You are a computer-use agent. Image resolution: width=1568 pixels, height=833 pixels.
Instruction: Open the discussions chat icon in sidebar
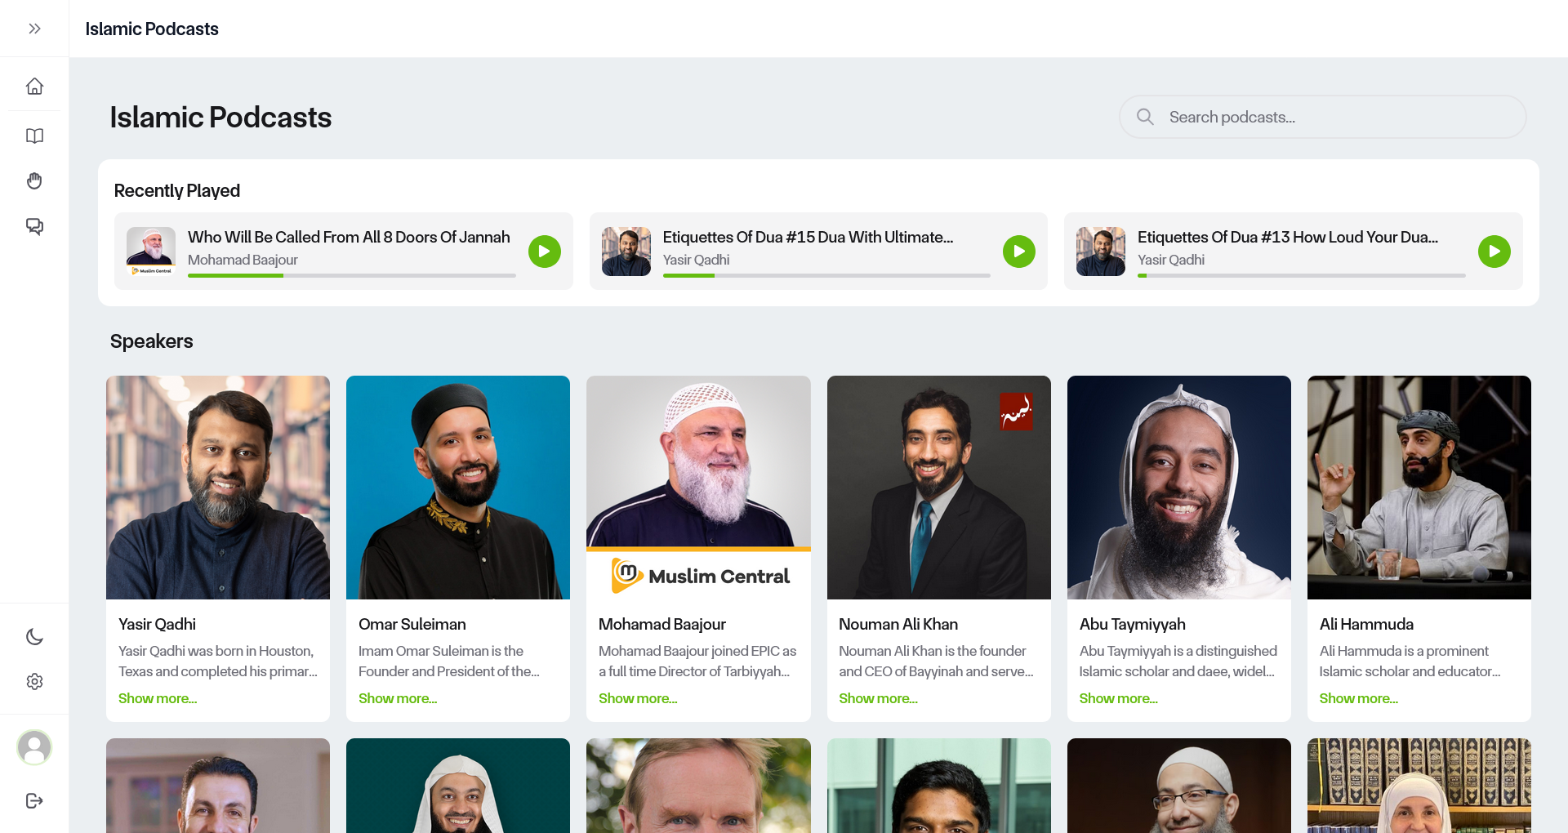click(x=34, y=226)
